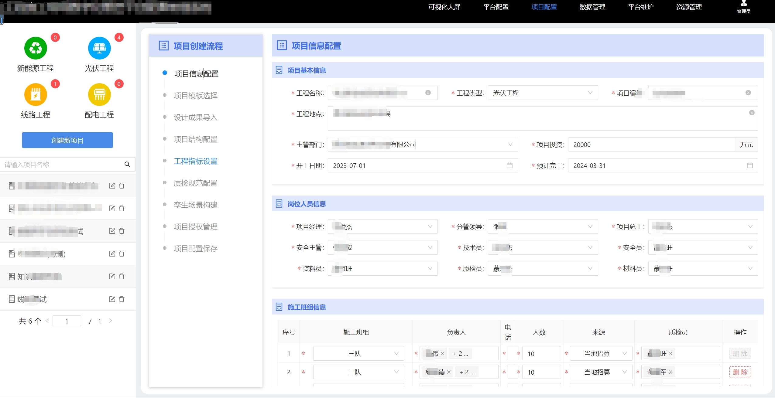Viewport: 775px width, 398px height.
Task: Open the 施工班组 dropdown showing 三队
Action: tap(358, 353)
